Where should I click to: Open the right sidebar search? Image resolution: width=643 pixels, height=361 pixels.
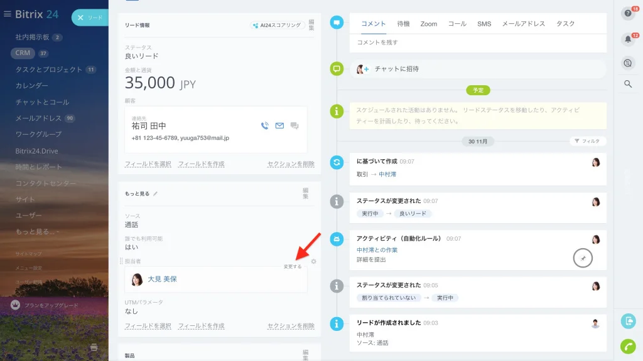pos(628,84)
